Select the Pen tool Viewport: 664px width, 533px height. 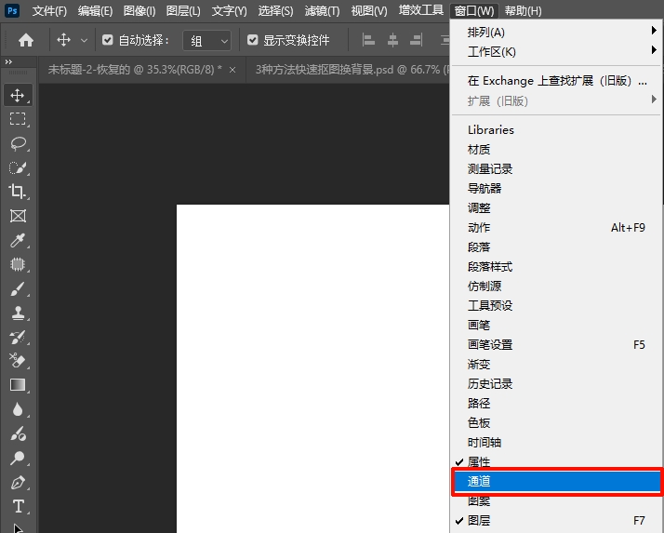point(18,482)
